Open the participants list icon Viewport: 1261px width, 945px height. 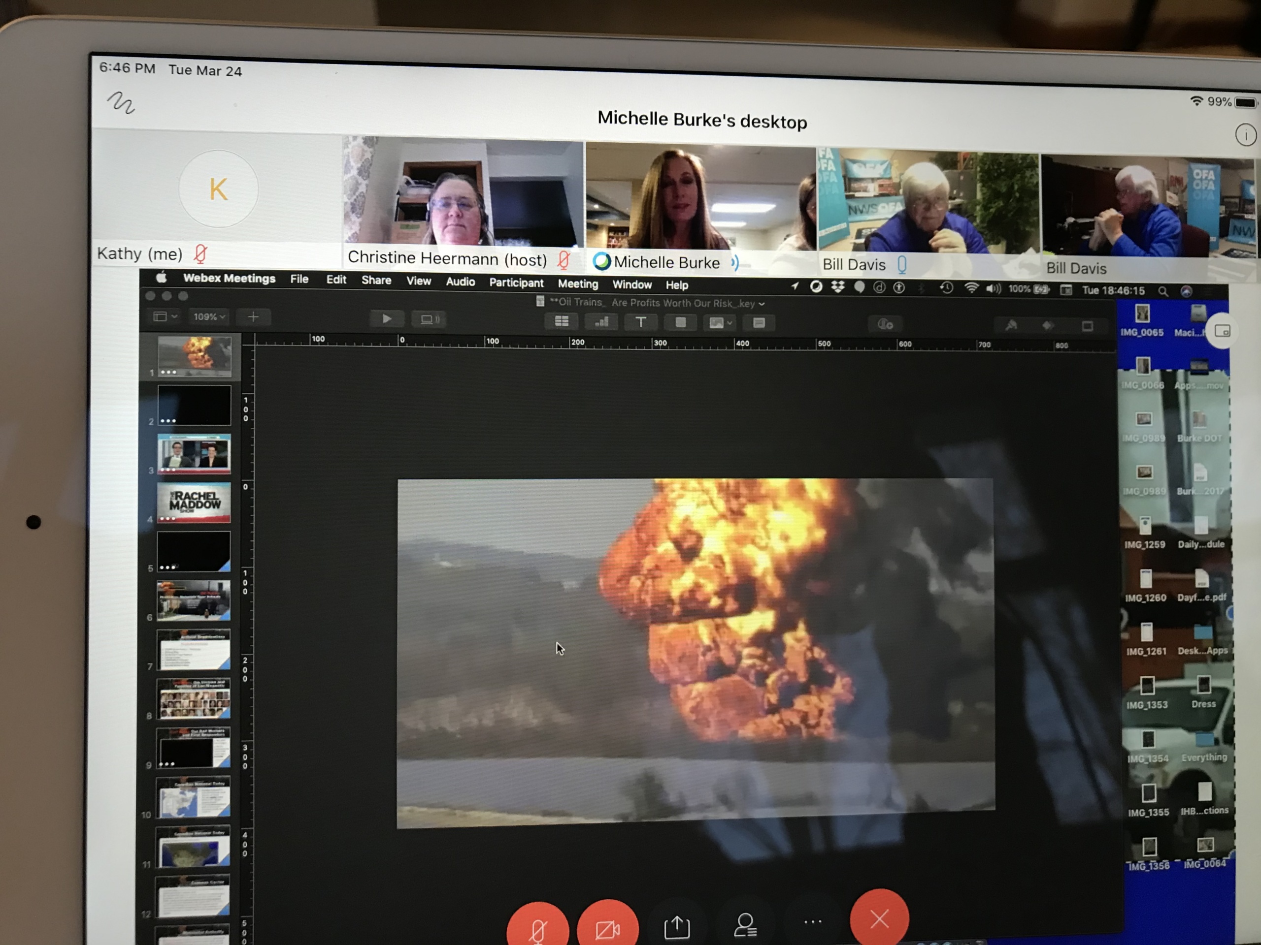[745, 925]
